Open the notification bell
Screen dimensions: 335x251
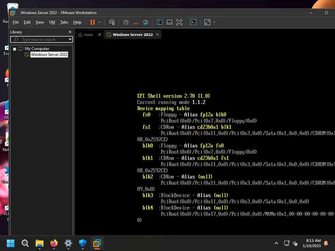pyautogui.click(x=326, y=243)
